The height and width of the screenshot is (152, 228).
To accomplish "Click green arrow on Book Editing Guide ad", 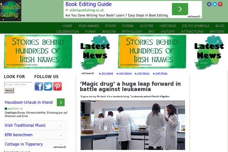I will coord(180,9).
